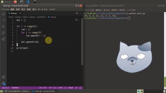Click the NORMAL vim mode indicator

[16, 88]
